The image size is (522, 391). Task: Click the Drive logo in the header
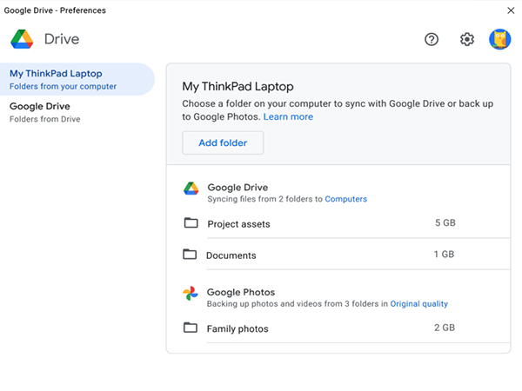(x=22, y=39)
